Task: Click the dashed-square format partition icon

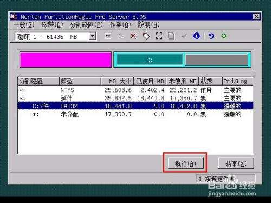Action: coord(159,36)
